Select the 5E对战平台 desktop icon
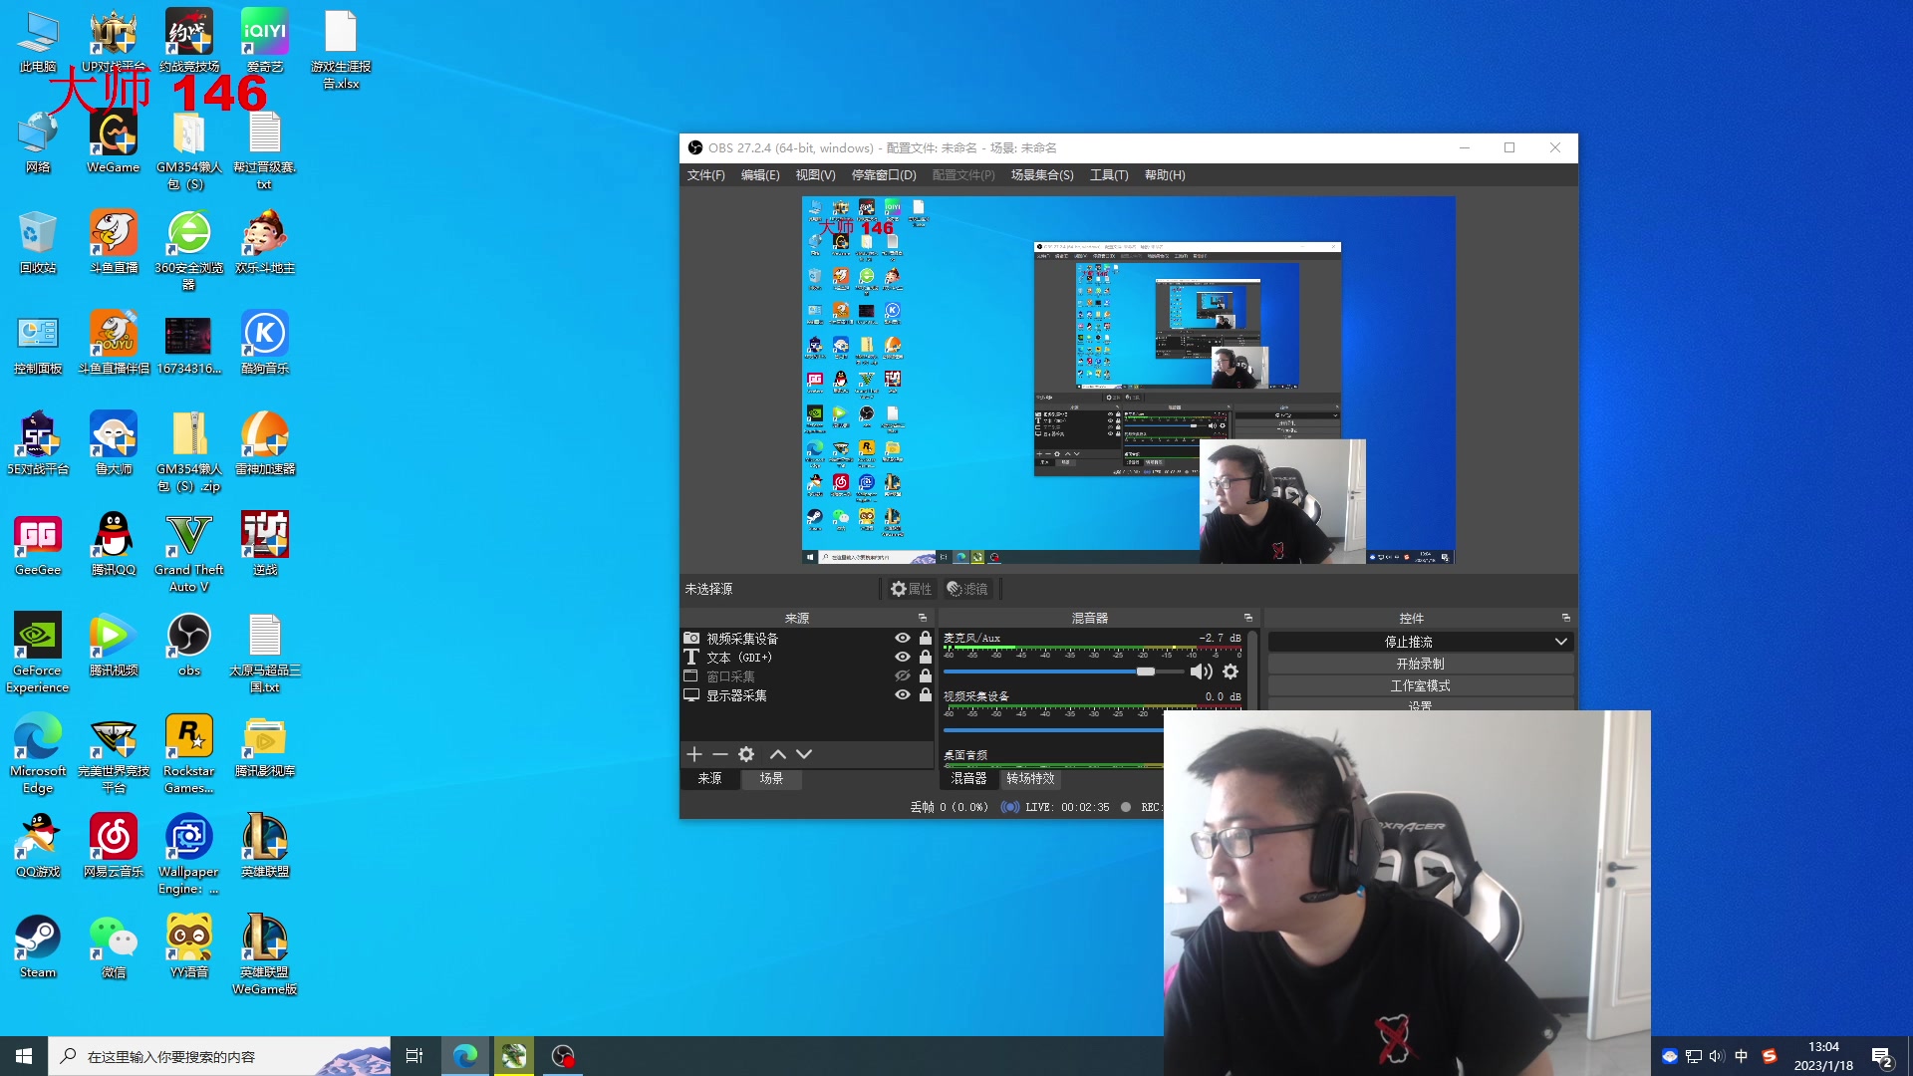This screenshot has width=1913, height=1076. [x=38, y=442]
